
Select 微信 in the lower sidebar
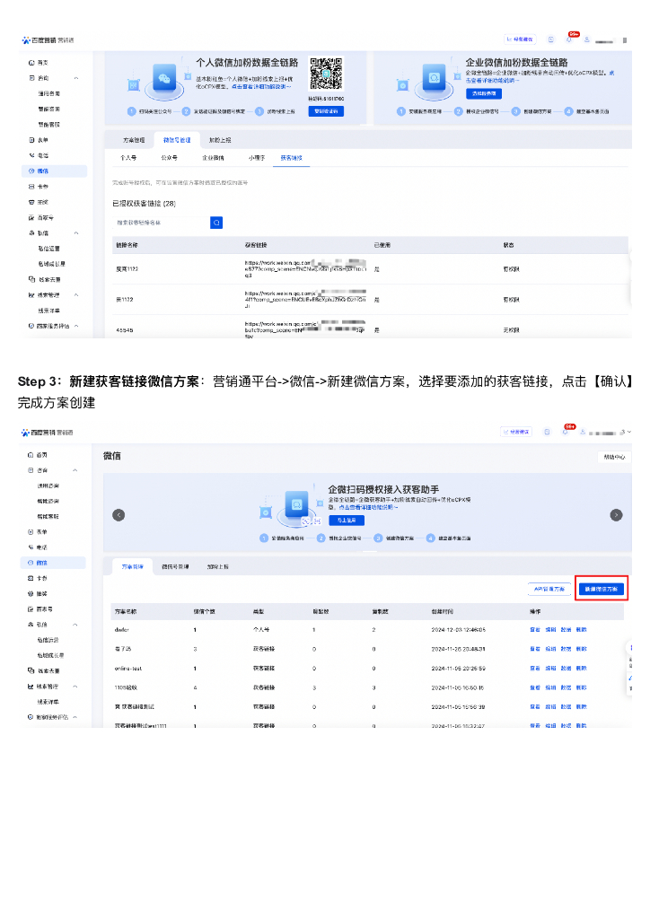pyautogui.click(x=42, y=562)
